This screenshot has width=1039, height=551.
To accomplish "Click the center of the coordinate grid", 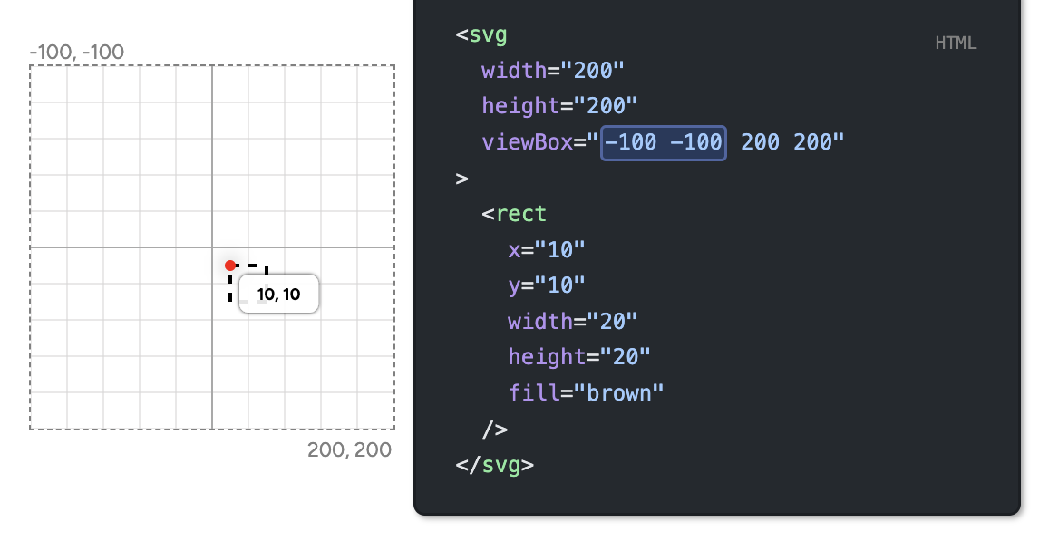I will coord(212,246).
